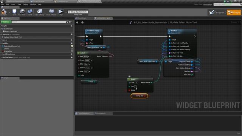This screenshot has width=242, height=136.
Task: Select Update Select Node Text function
Action: [13, 37]
